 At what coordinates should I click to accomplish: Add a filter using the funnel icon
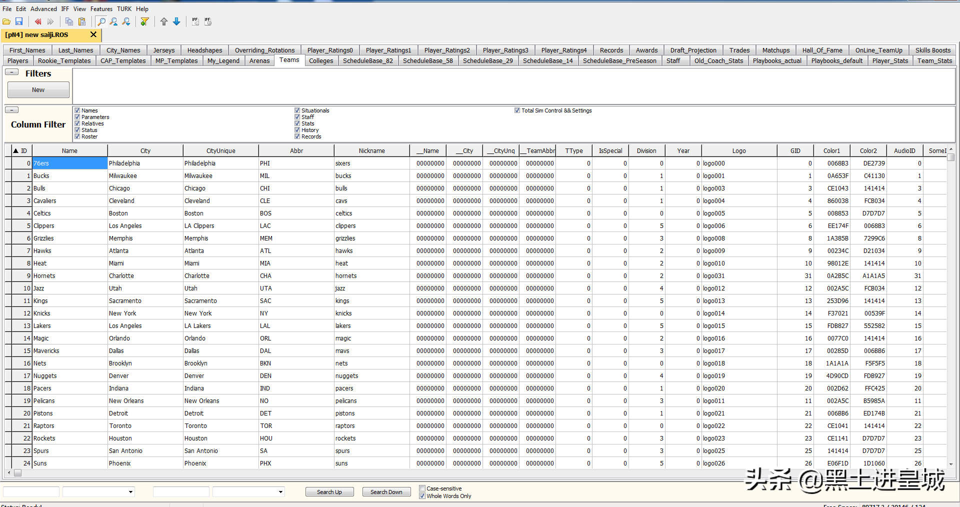click(x=144, y=21)
